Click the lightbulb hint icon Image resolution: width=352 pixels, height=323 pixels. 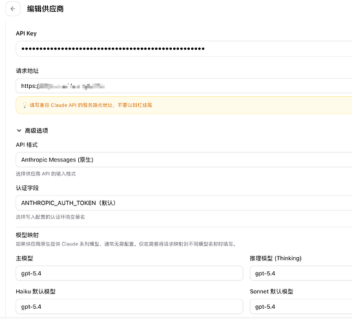point(25,105)
